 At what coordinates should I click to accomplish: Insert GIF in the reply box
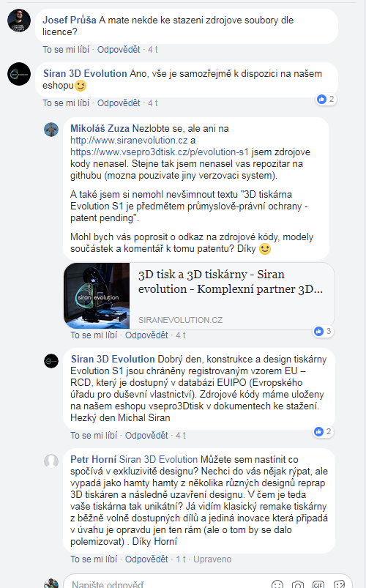pyautogui.click(x=318, y=584)
